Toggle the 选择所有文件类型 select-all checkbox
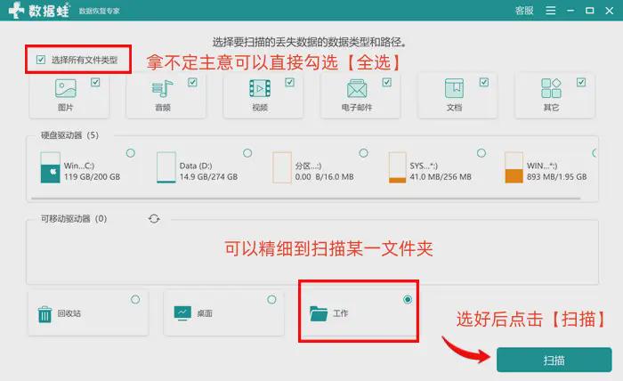The height and width of the screenshot is (381, 623). click(x=41, y=60)
